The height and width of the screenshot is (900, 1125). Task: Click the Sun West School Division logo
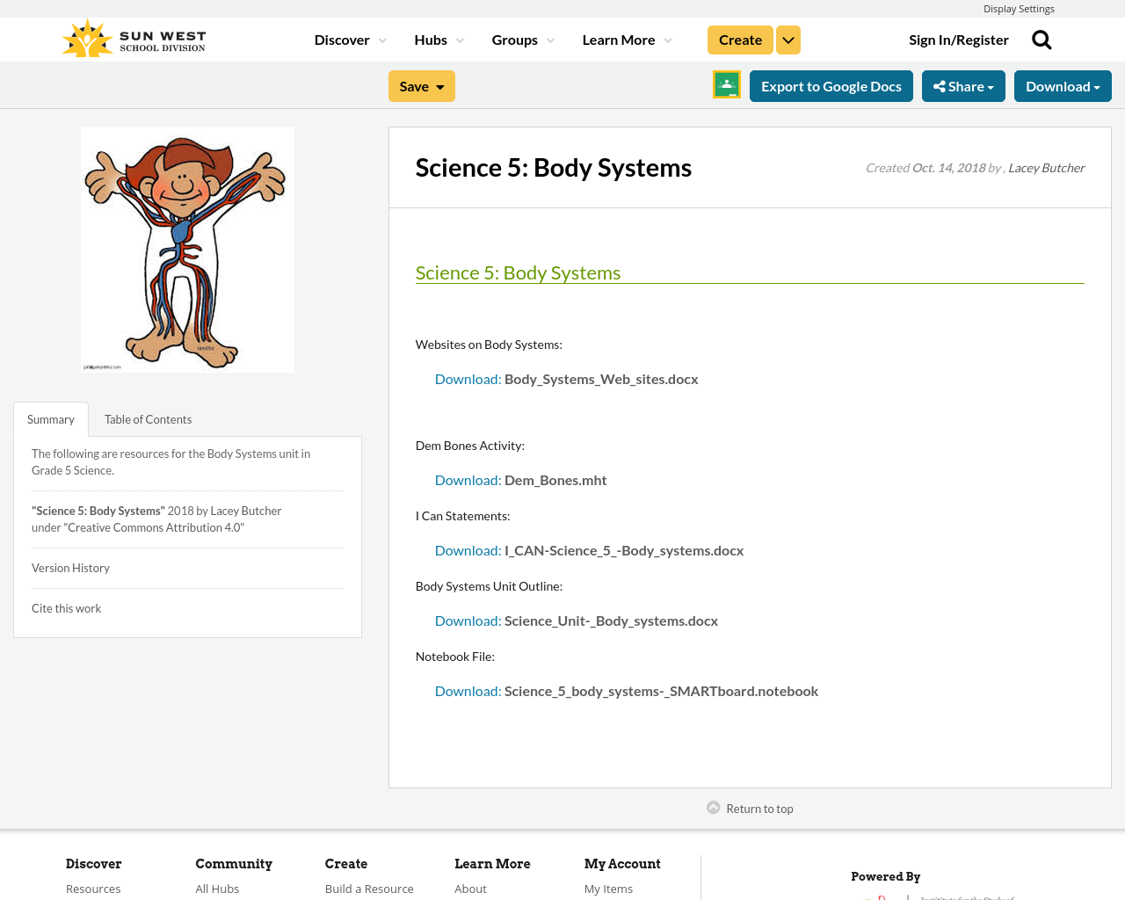click(x=133, y=36)
